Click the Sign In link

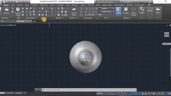(x=129, y=2)
